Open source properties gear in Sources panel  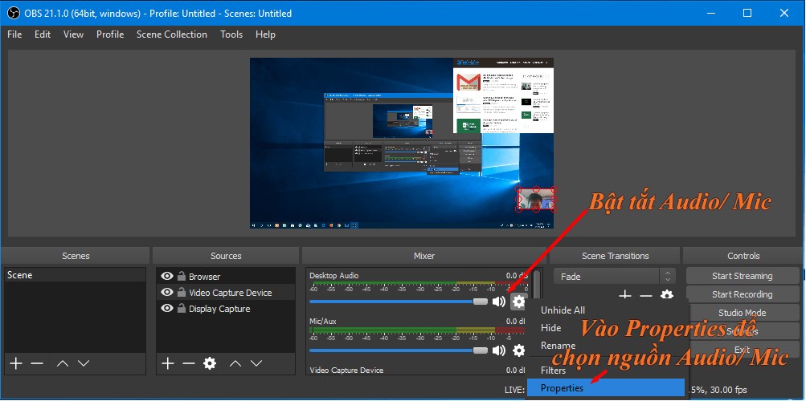pyautogui.click(x=210, y=363)
